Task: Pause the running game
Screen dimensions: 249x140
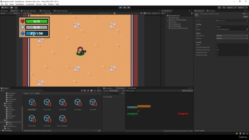Action: (124, 7)
